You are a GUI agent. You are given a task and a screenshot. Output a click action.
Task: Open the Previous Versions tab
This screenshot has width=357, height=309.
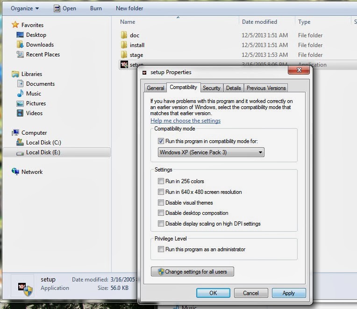[266, 88]
